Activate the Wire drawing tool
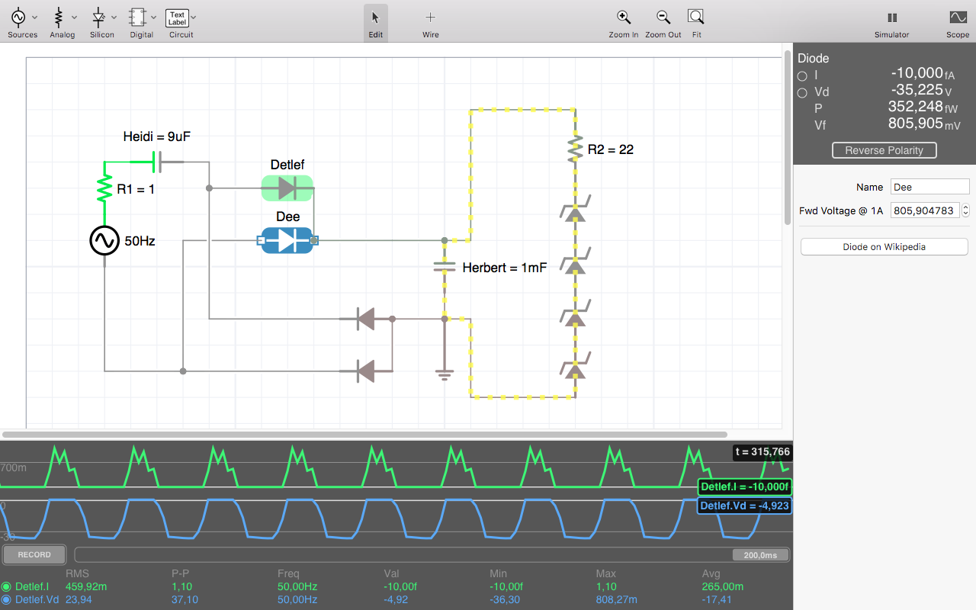 click(x=430, y=17)
